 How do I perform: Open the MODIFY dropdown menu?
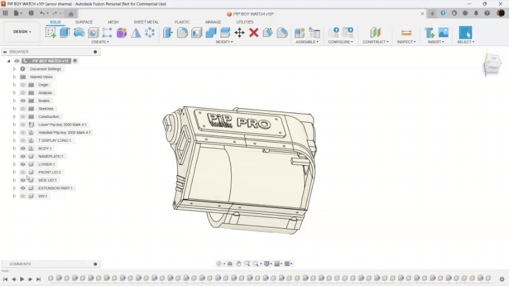224,42
